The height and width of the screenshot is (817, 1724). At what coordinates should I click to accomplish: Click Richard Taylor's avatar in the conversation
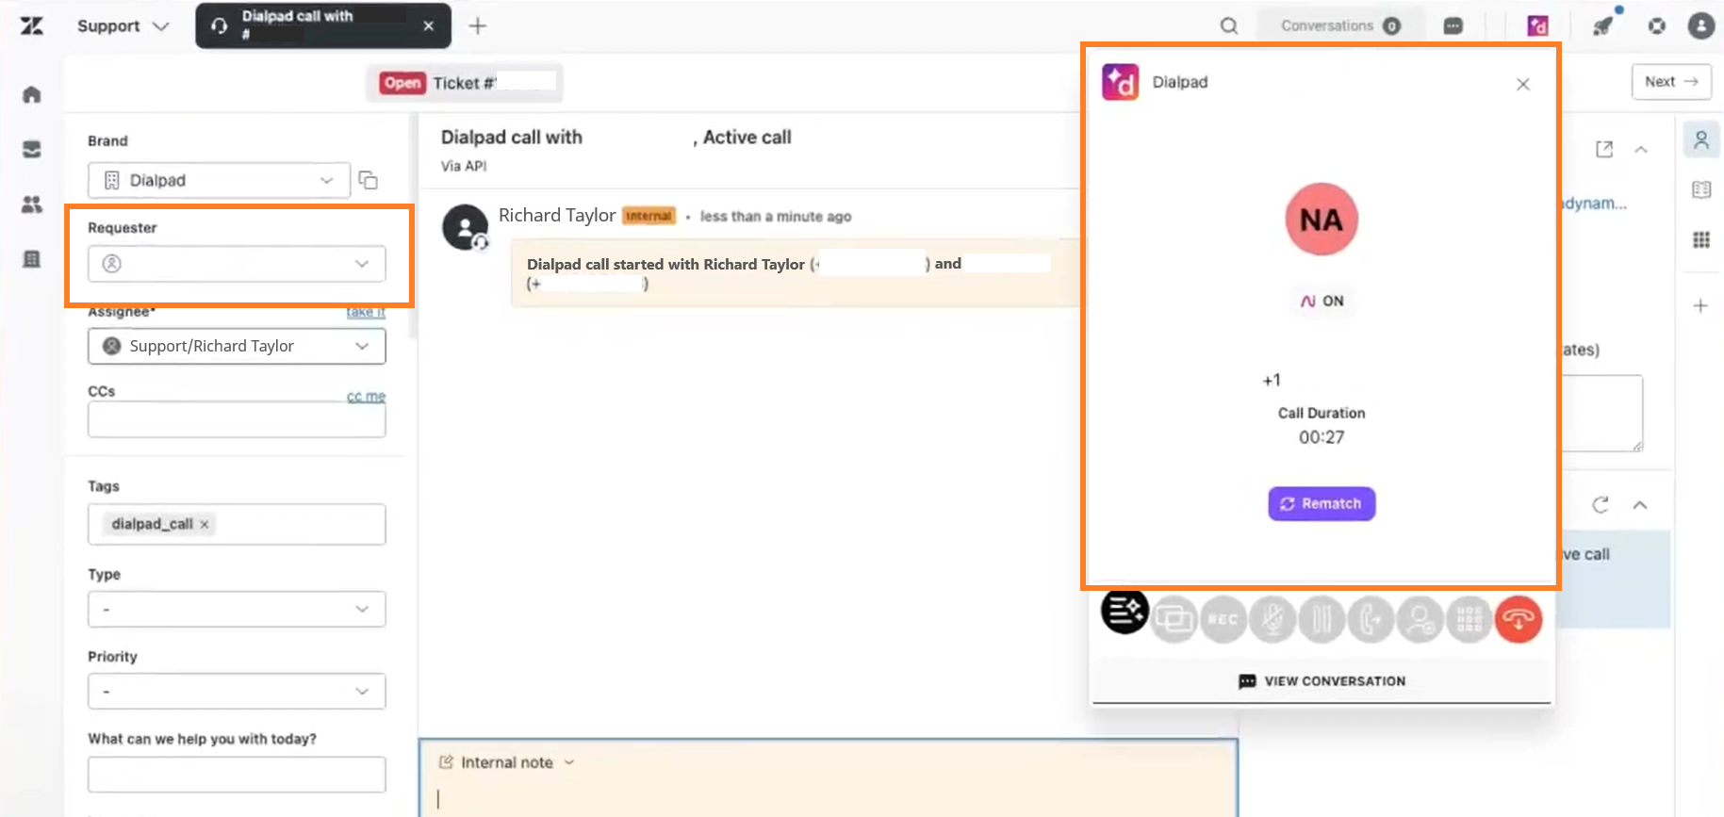(465, 227)
